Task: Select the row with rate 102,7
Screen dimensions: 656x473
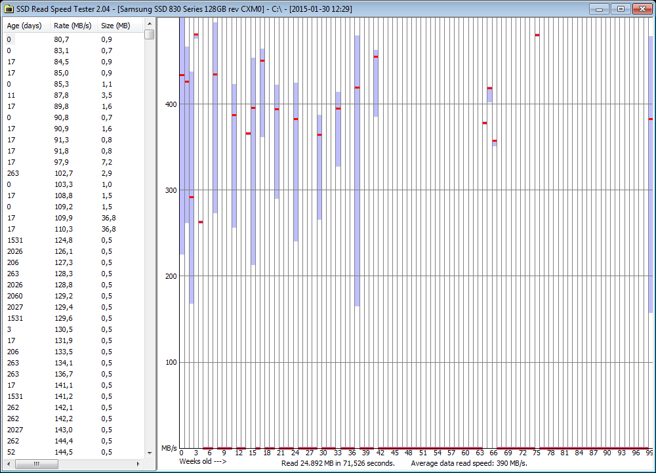Action: pyautogui.click(x=73, y=173)
